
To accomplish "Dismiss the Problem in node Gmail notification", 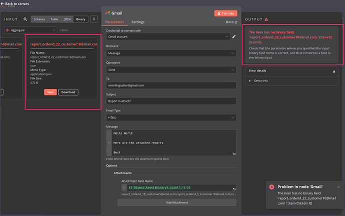I will point(338,187).
